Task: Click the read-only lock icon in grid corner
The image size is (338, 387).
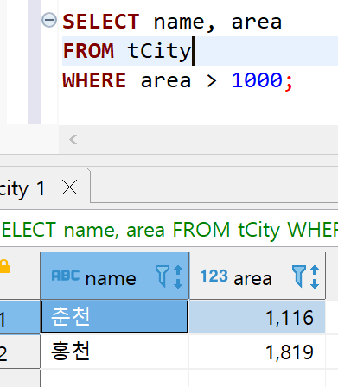Action: [4, 266]
